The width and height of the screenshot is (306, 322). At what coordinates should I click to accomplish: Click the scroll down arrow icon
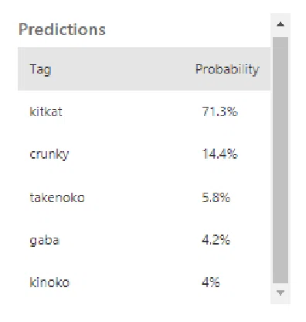point(280,293)
